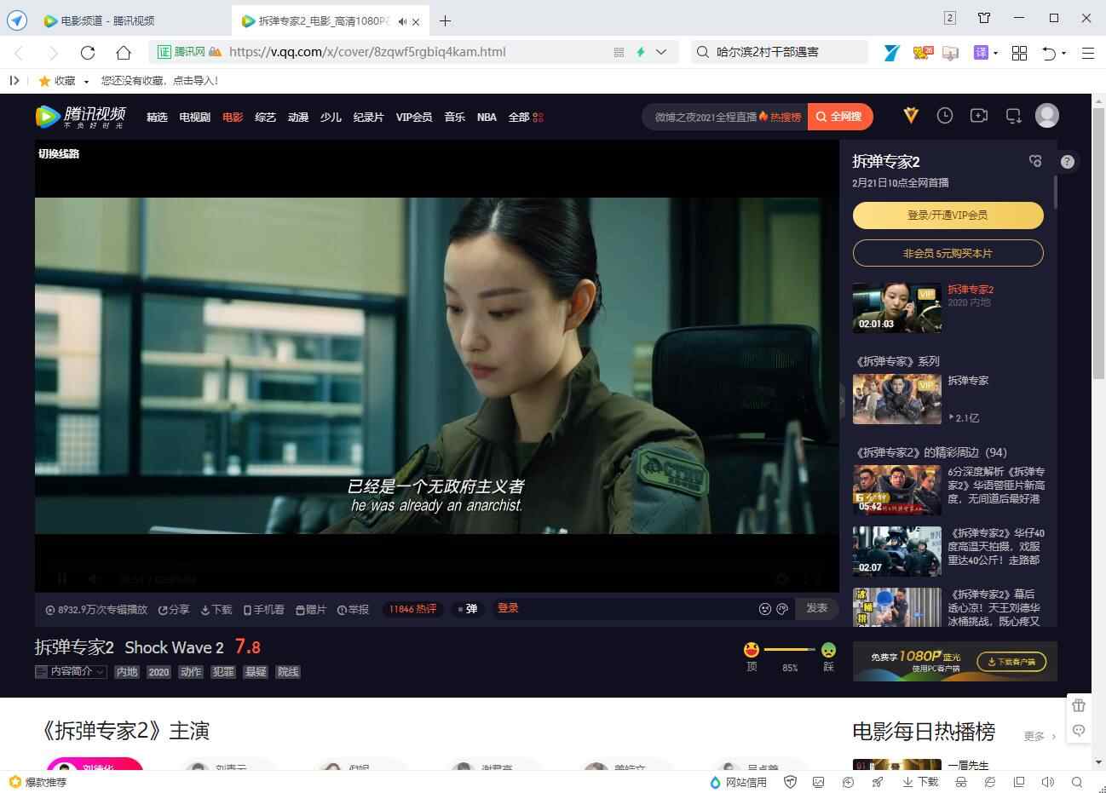The image size is (1106, 793).
Task: Click the 踩 dislike emoji
Action: click(828, 650)
